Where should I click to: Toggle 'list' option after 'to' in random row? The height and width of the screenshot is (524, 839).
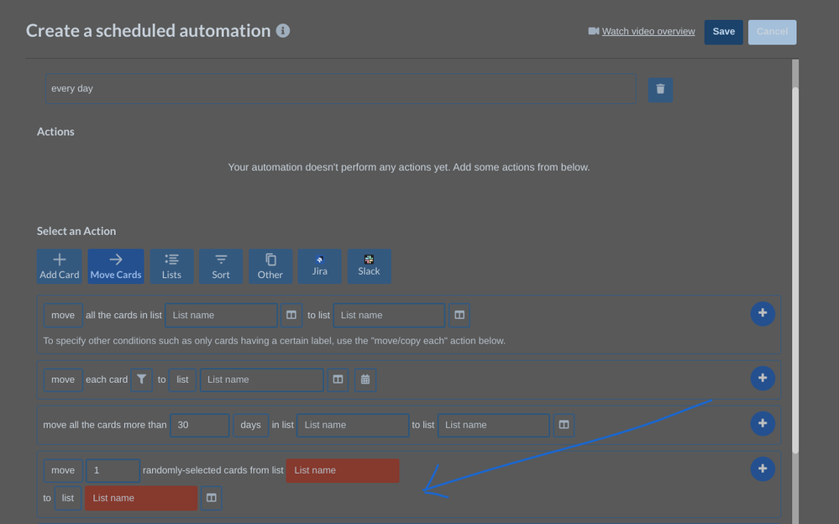(68, 498)
